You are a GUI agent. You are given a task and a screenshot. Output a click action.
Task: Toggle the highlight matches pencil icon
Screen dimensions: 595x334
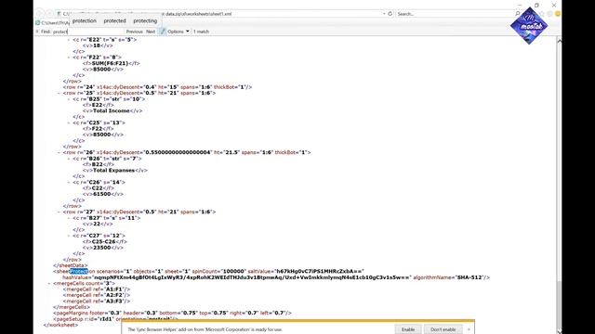tap(163, 32)
